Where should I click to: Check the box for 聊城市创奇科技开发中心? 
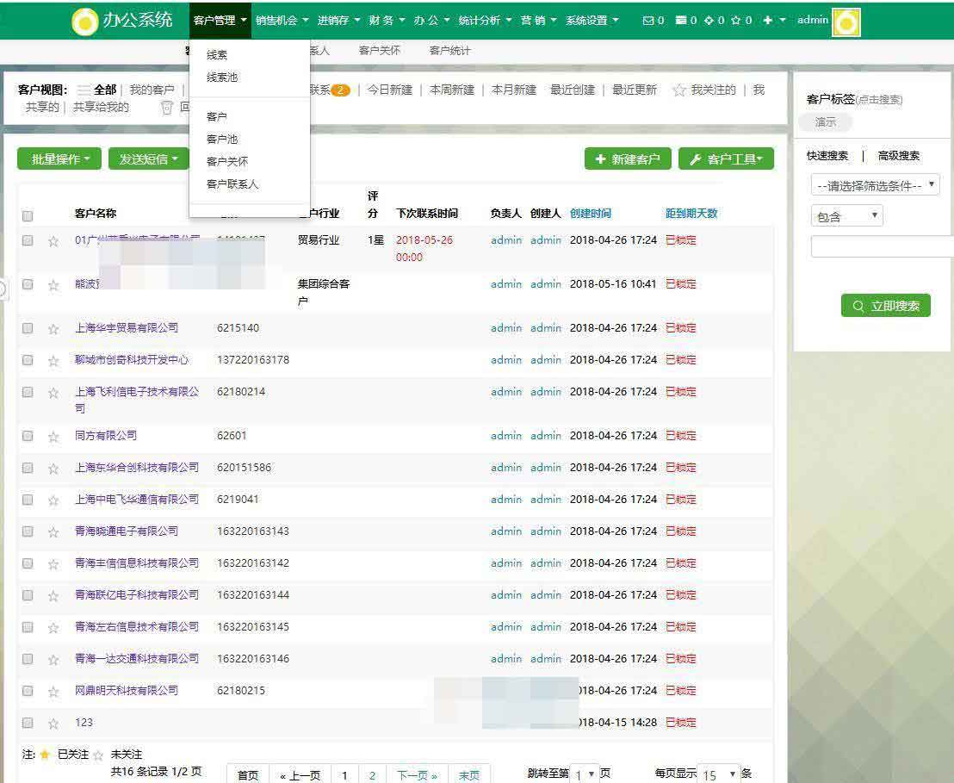pyautogui.click(x=28, y=360)
